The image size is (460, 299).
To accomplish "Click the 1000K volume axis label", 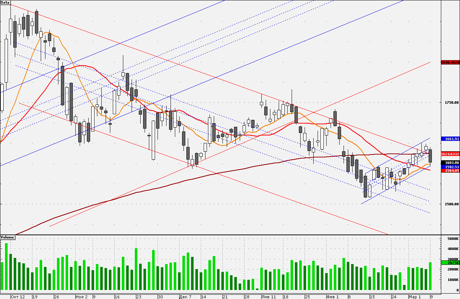I will click(x=452, y=280).
